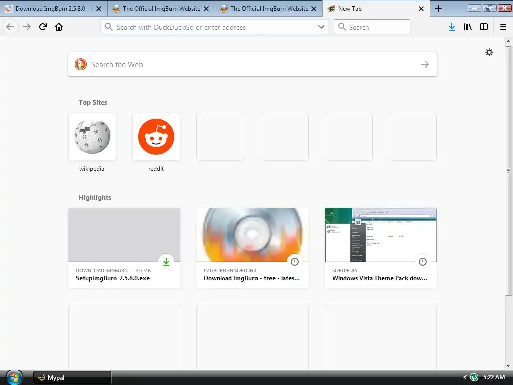
Task: Click the clock icon on Softpedia card
Action: [x=423, y=262]
